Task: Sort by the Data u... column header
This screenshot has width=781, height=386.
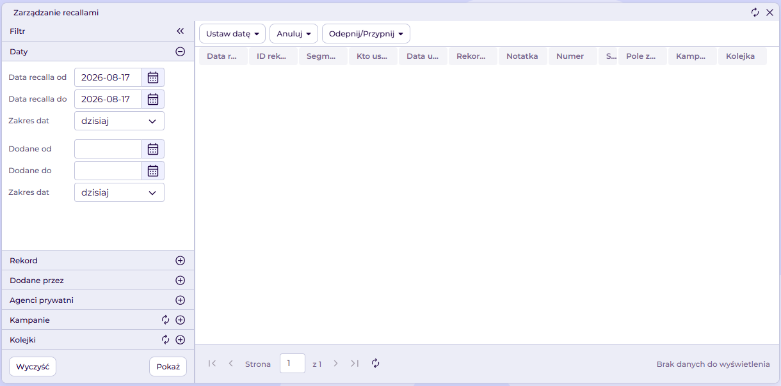Action: pyautogui.click(x=423, y=56)
